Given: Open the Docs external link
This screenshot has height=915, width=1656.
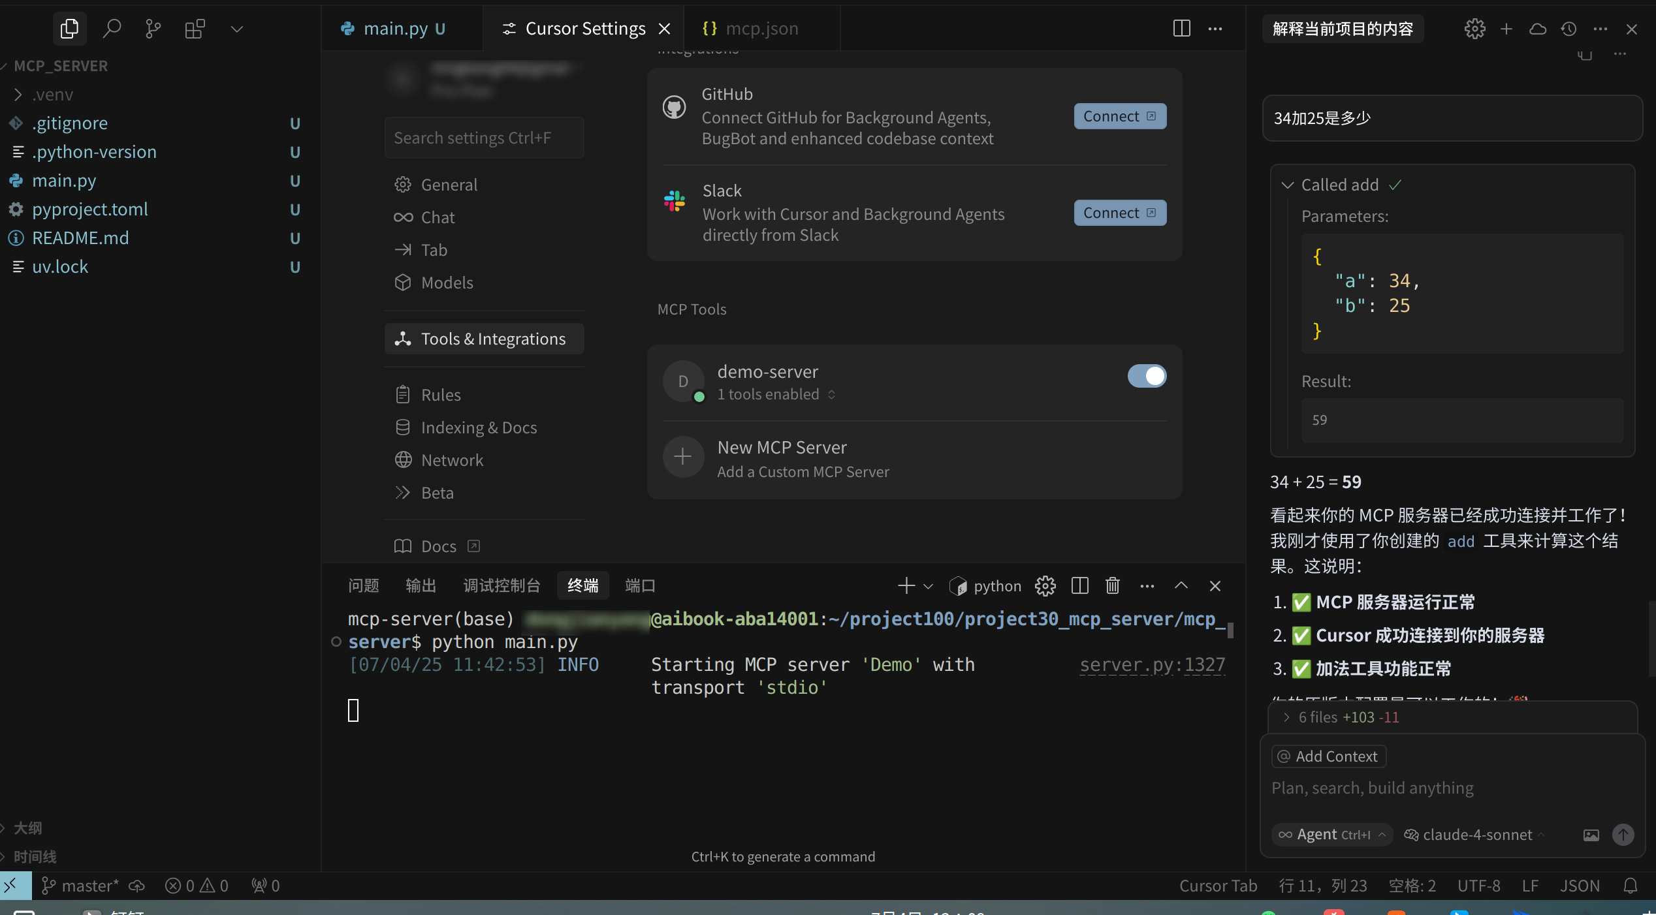Looking at the screenshot, I should [438, 546].
